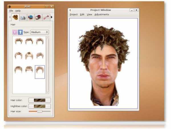Click the Hair color swatch button

pos(40,100)
